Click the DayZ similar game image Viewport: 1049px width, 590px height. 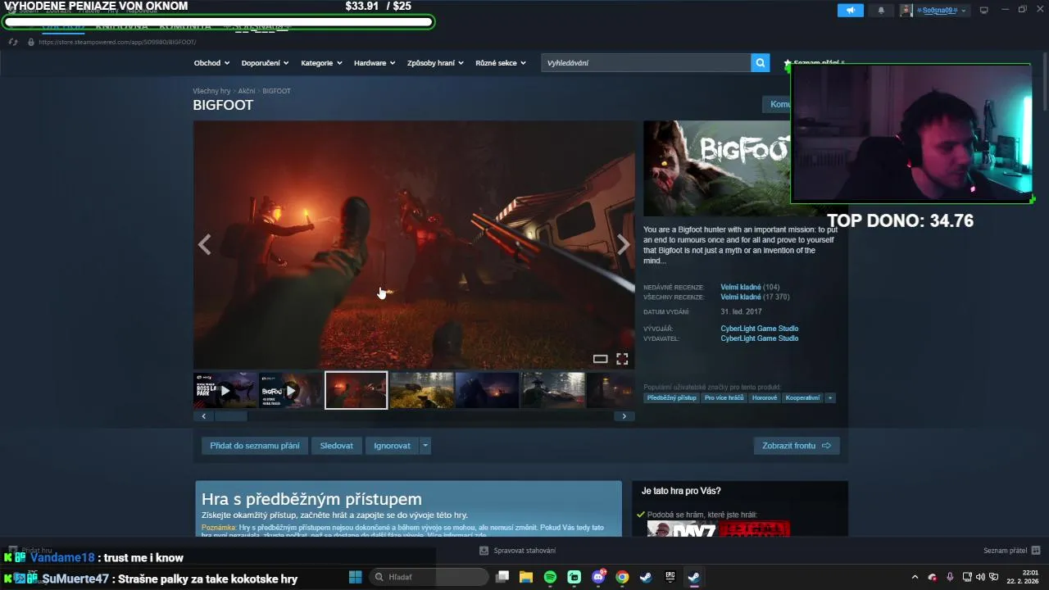coord(682,529)
